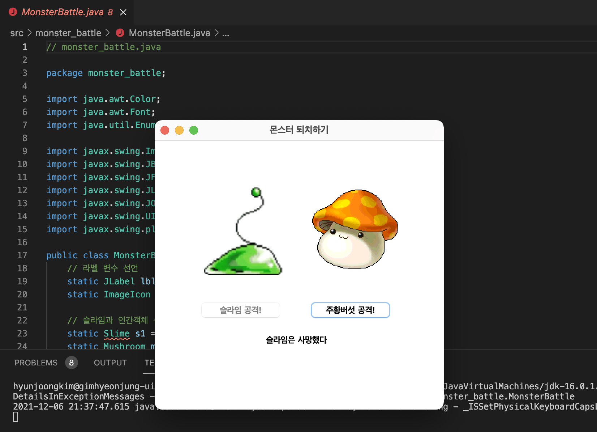Click the Java icon on the editor tab

[13, 12]
